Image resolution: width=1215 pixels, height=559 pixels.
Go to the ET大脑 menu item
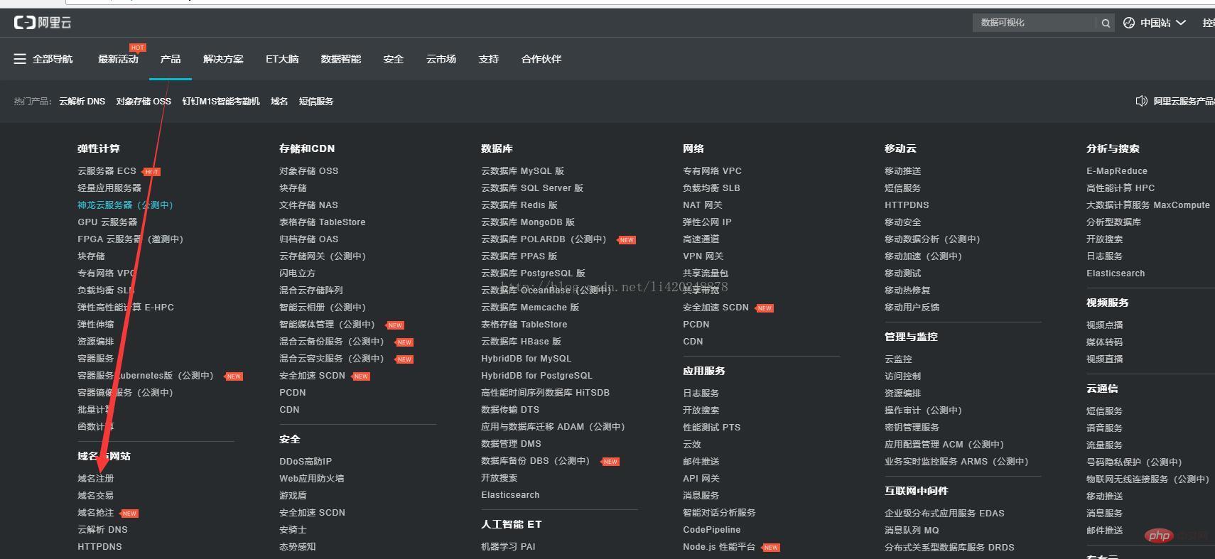point(282,59)
